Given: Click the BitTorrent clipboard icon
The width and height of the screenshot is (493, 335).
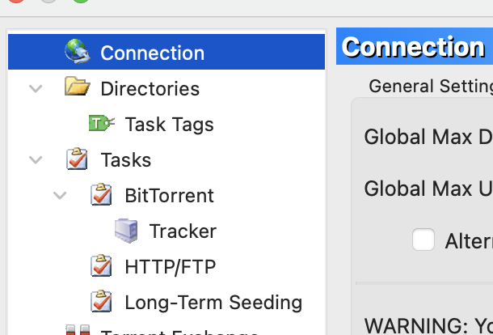Looking at the screenshot, I should click(x=101, y=195).
